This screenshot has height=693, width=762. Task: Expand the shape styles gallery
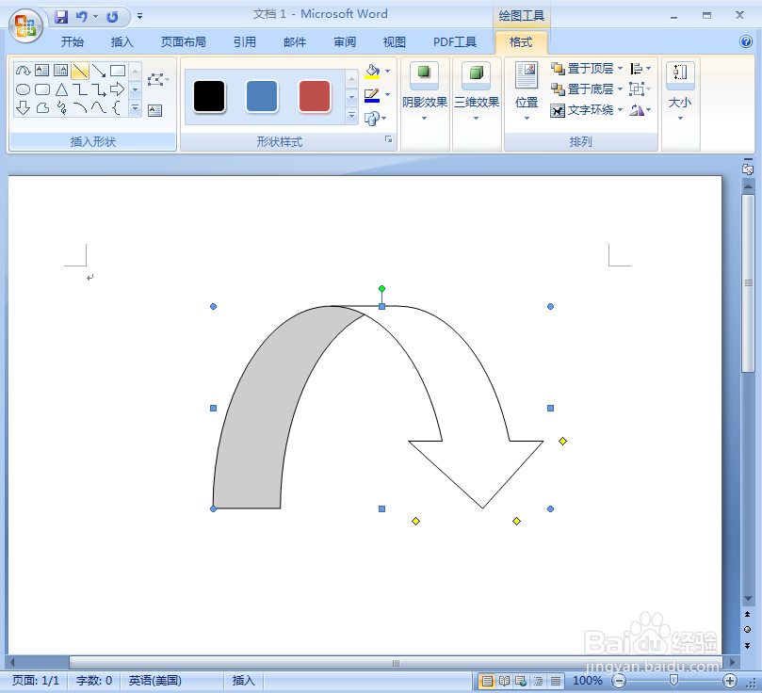352,116
